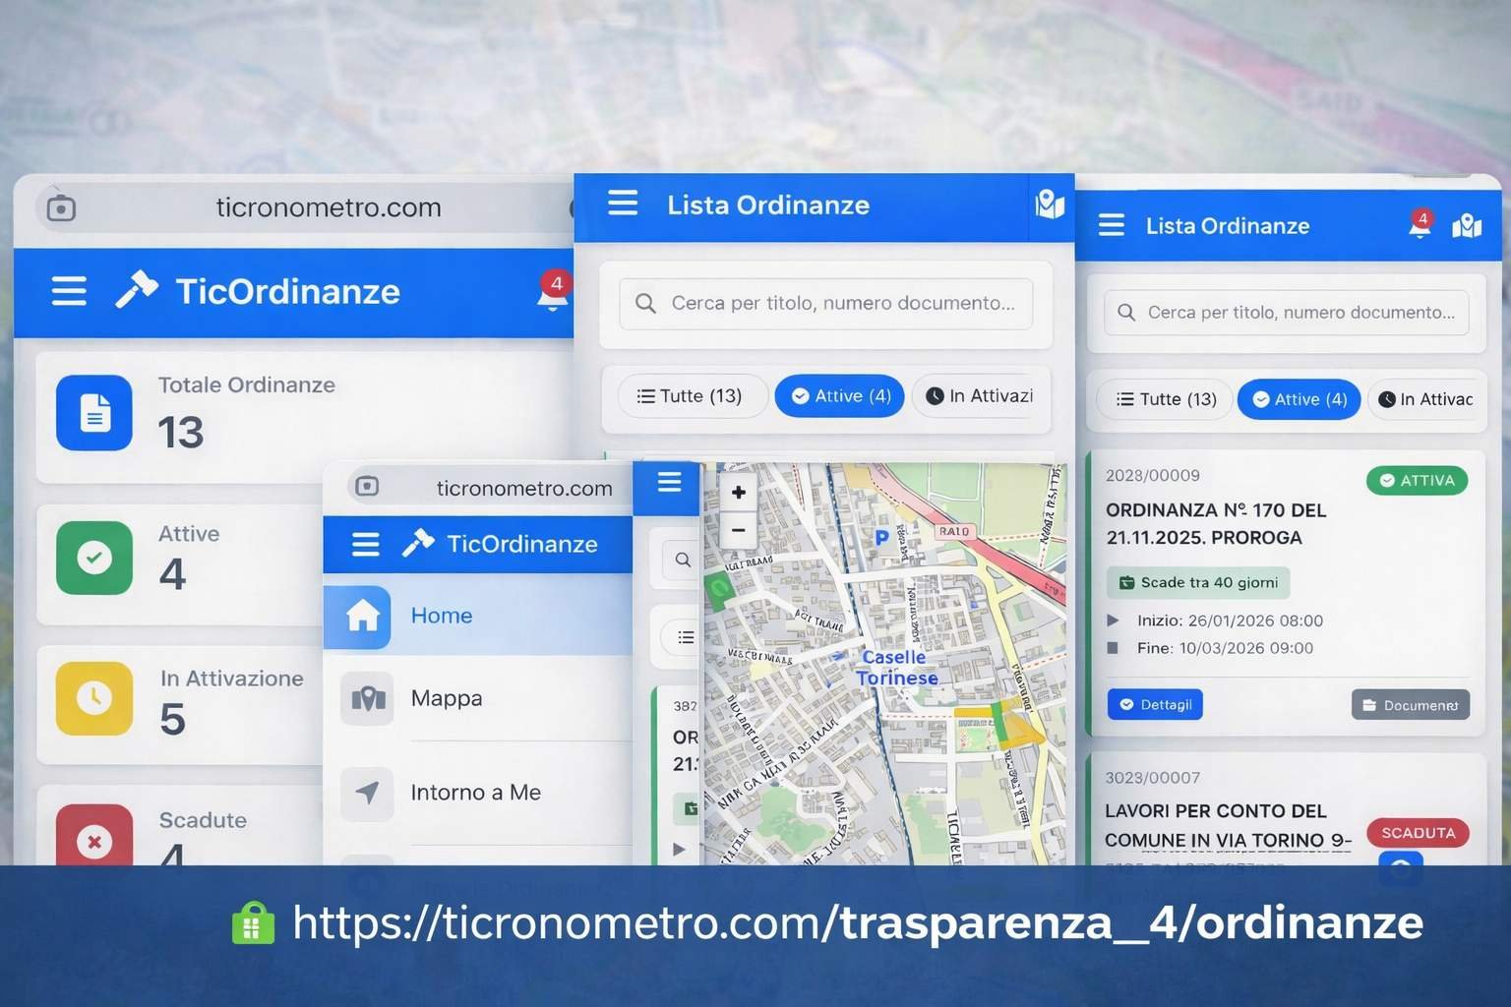
Task: Select Intorno a Me menu item
Action: pyautogui.click(x=475, y=793)
